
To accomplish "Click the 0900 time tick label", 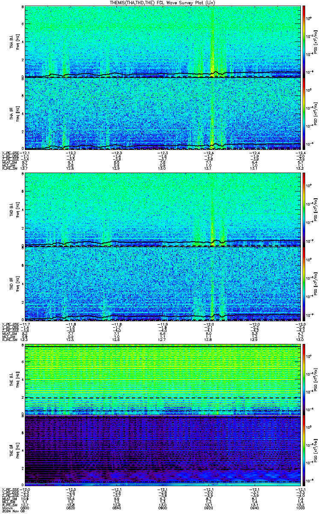I will coord(163,508).
